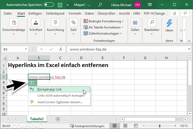Image resolution: width=193 pixels, height=129 pixels.
Task: Click horizontal scrollbar right arrow
Action: [185, 119]
